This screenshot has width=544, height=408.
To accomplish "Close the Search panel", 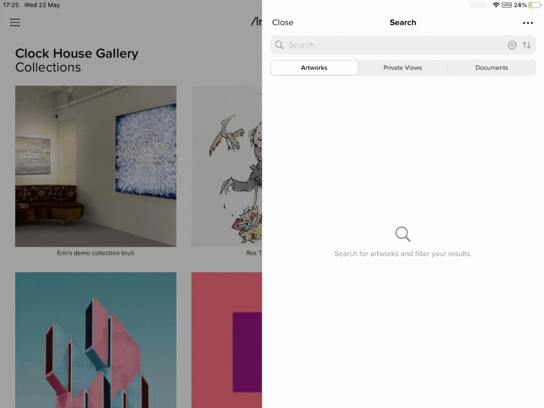I will (x=283, y=23).
